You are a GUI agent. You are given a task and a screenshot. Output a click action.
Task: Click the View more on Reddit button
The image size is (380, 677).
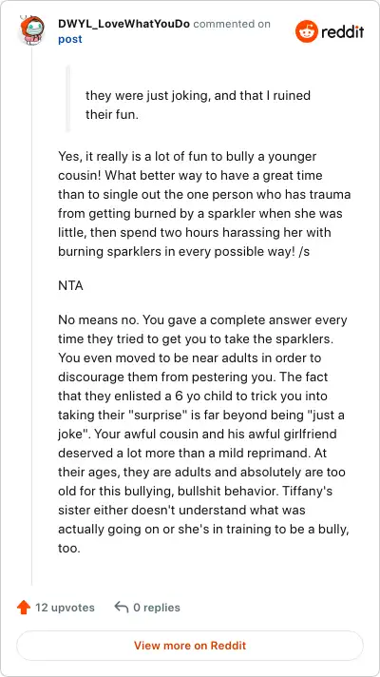click(x=190, y=646)
